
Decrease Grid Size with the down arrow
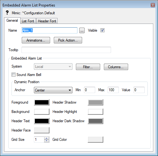point(47,141)
